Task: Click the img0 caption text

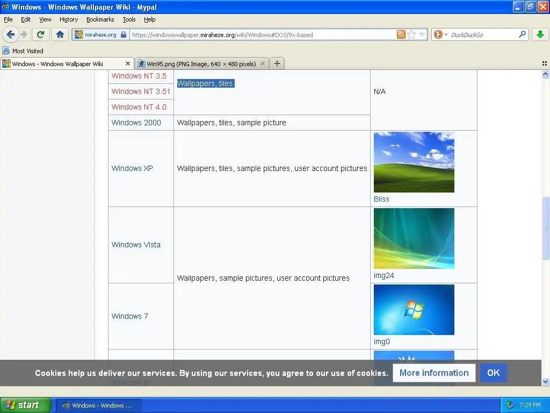Action: [382, 341]
